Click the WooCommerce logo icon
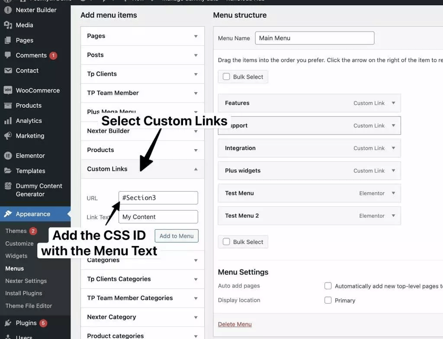Viewport: 443px width, 339px height. click(8, 90)
